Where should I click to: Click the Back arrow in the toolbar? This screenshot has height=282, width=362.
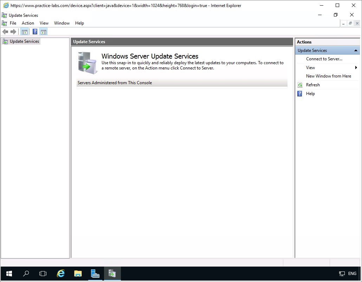[5, 32]
